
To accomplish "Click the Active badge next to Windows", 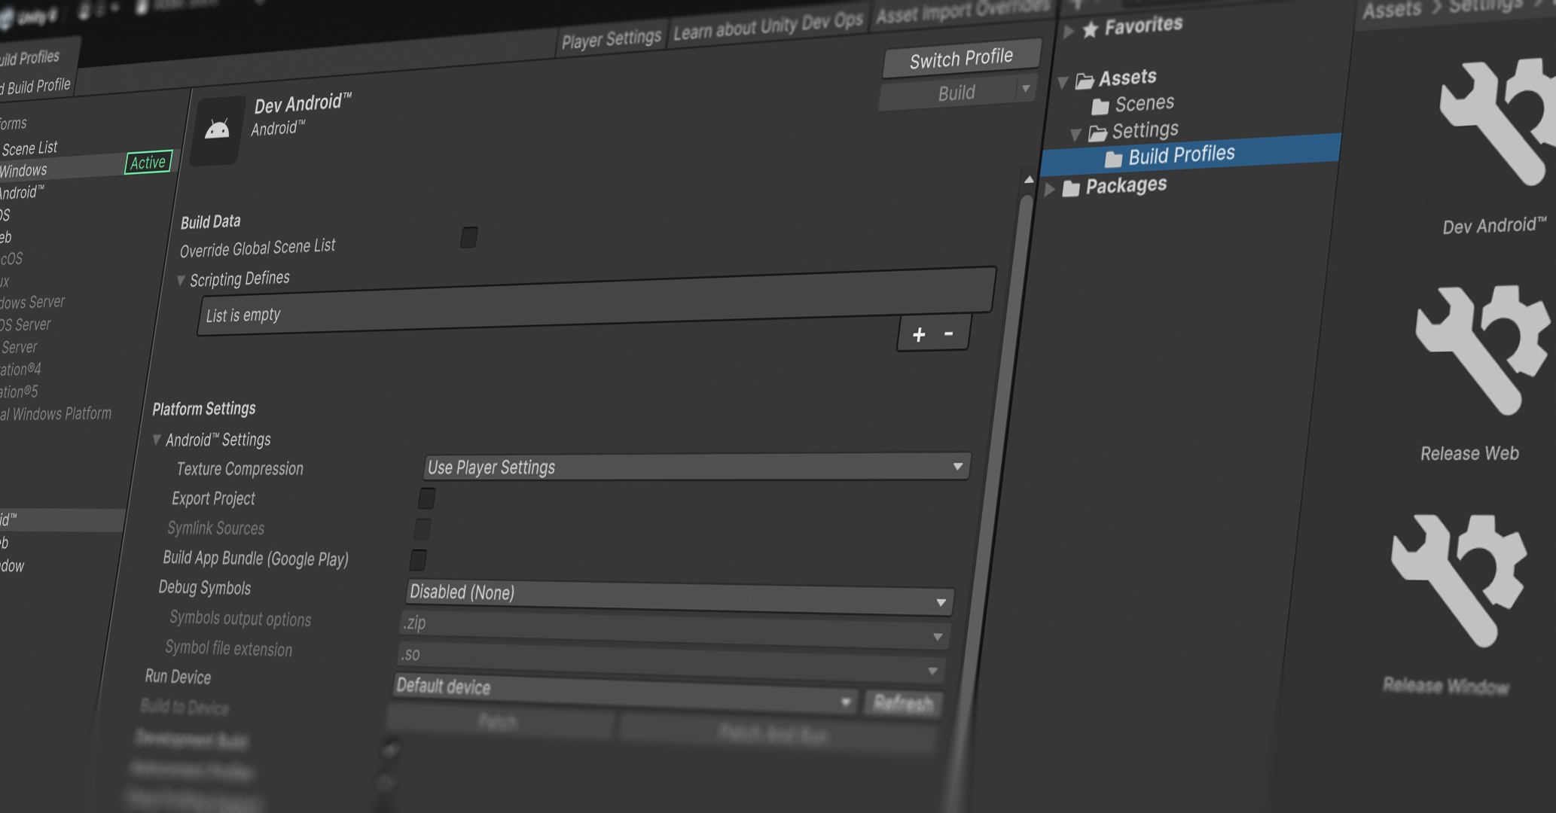I will point(148,162).
